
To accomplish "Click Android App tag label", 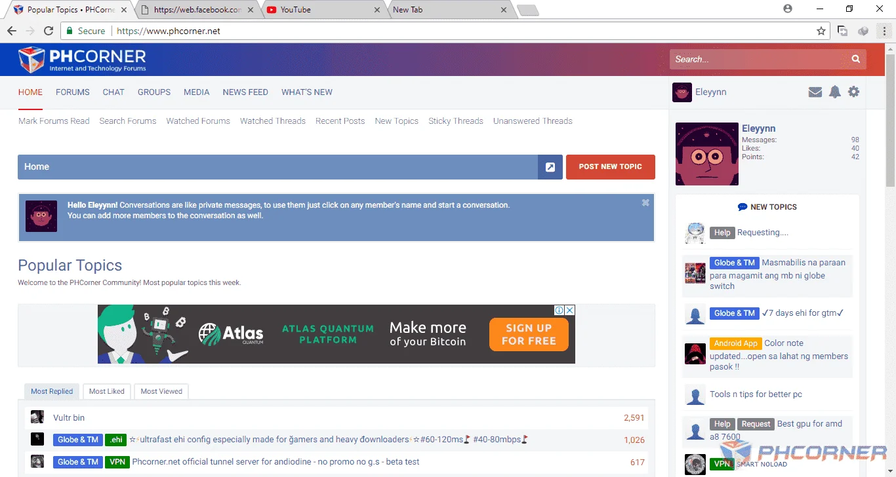I will 736,343.
